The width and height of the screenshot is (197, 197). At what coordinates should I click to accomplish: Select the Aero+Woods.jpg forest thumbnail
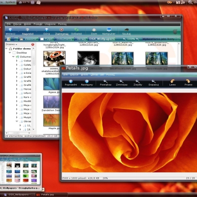pyautogui.click(x=157, y=59)
